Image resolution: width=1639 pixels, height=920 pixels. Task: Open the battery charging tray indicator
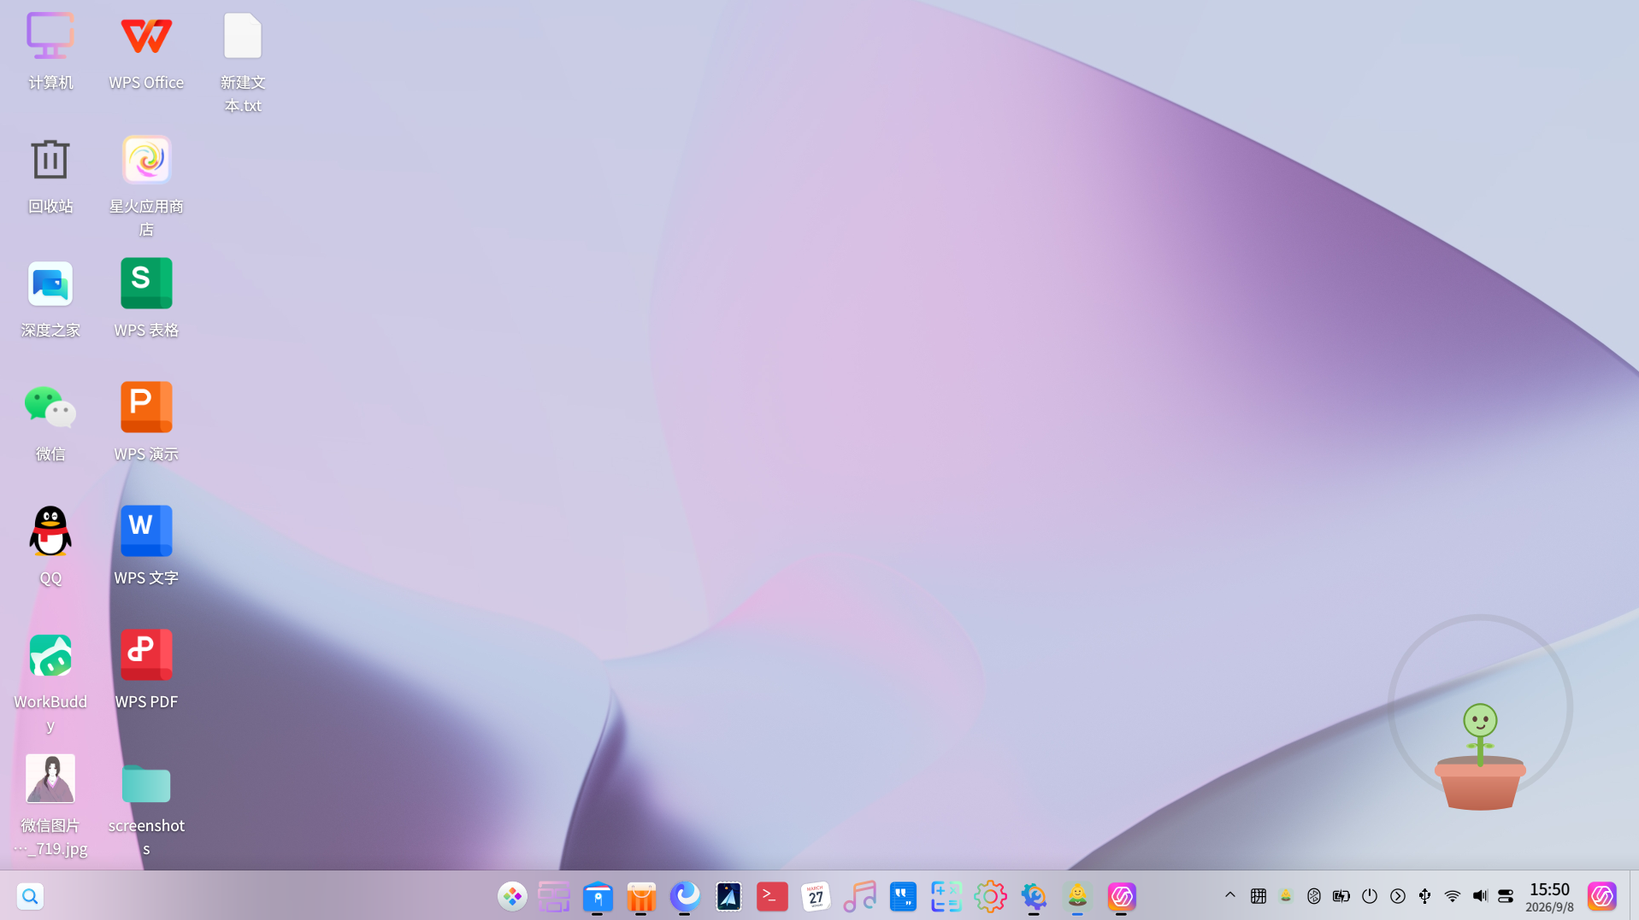pos(1341,896)
